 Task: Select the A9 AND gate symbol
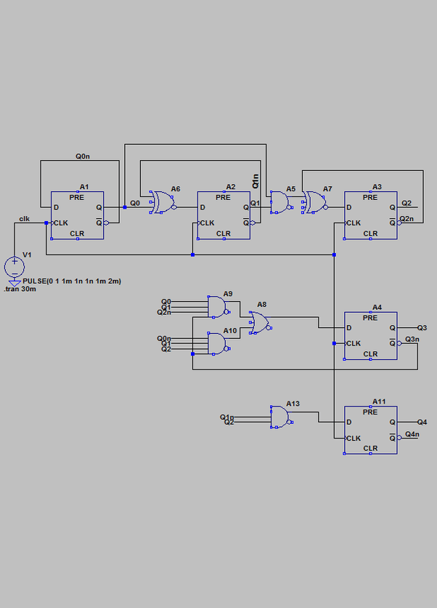click(x=218, y=307)
